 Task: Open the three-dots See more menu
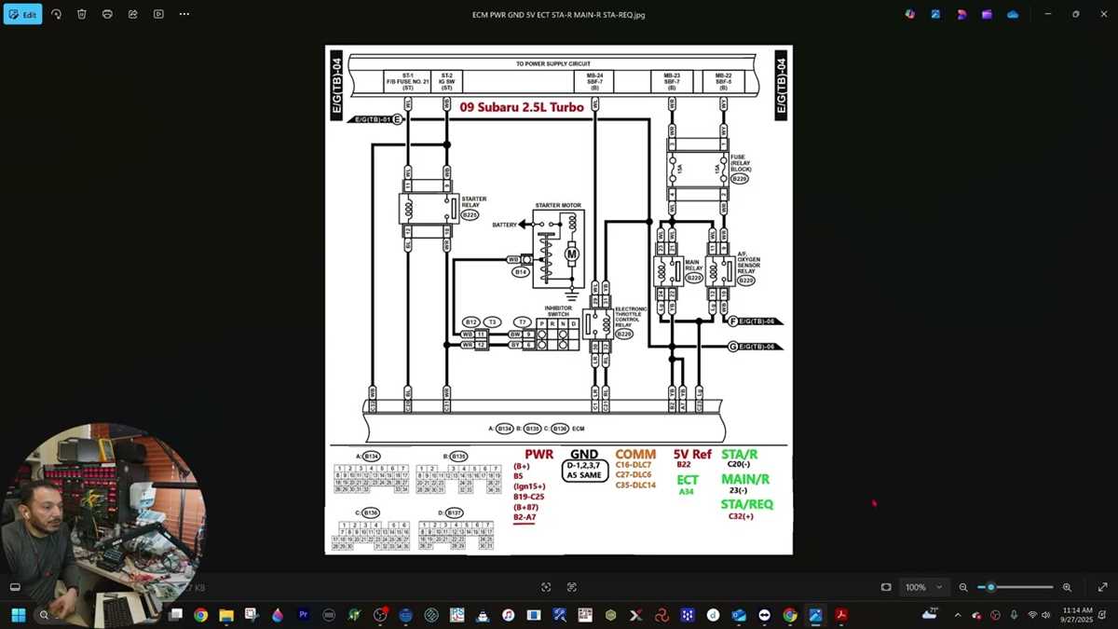[x=184, y=14]
